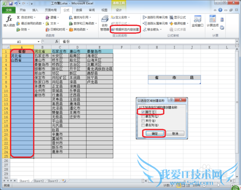Select row 26 header
This screenshot has height=190, width=241.
[6, 161]
